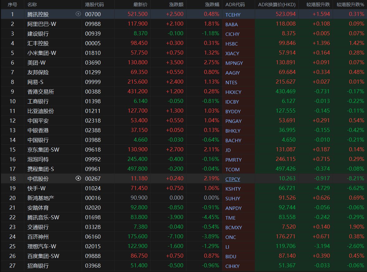Click the 名称 column header

(32, 5)
